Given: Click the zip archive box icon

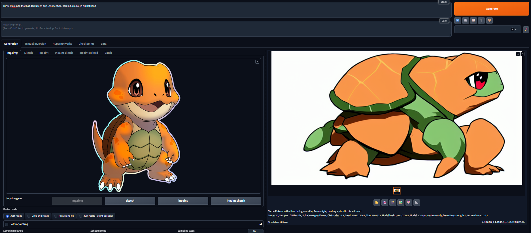Looking at the screenshot, I should [x=392, y=202].
